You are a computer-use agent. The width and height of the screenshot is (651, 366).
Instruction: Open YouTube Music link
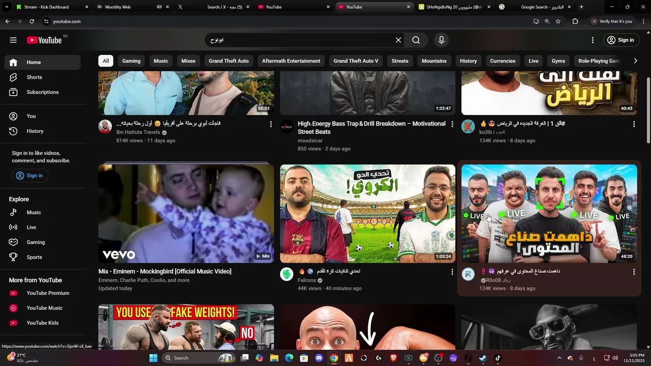tap(43, 308)
